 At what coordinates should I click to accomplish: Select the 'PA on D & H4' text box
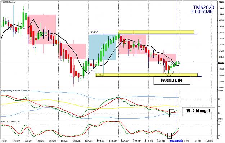coord(172,80)
